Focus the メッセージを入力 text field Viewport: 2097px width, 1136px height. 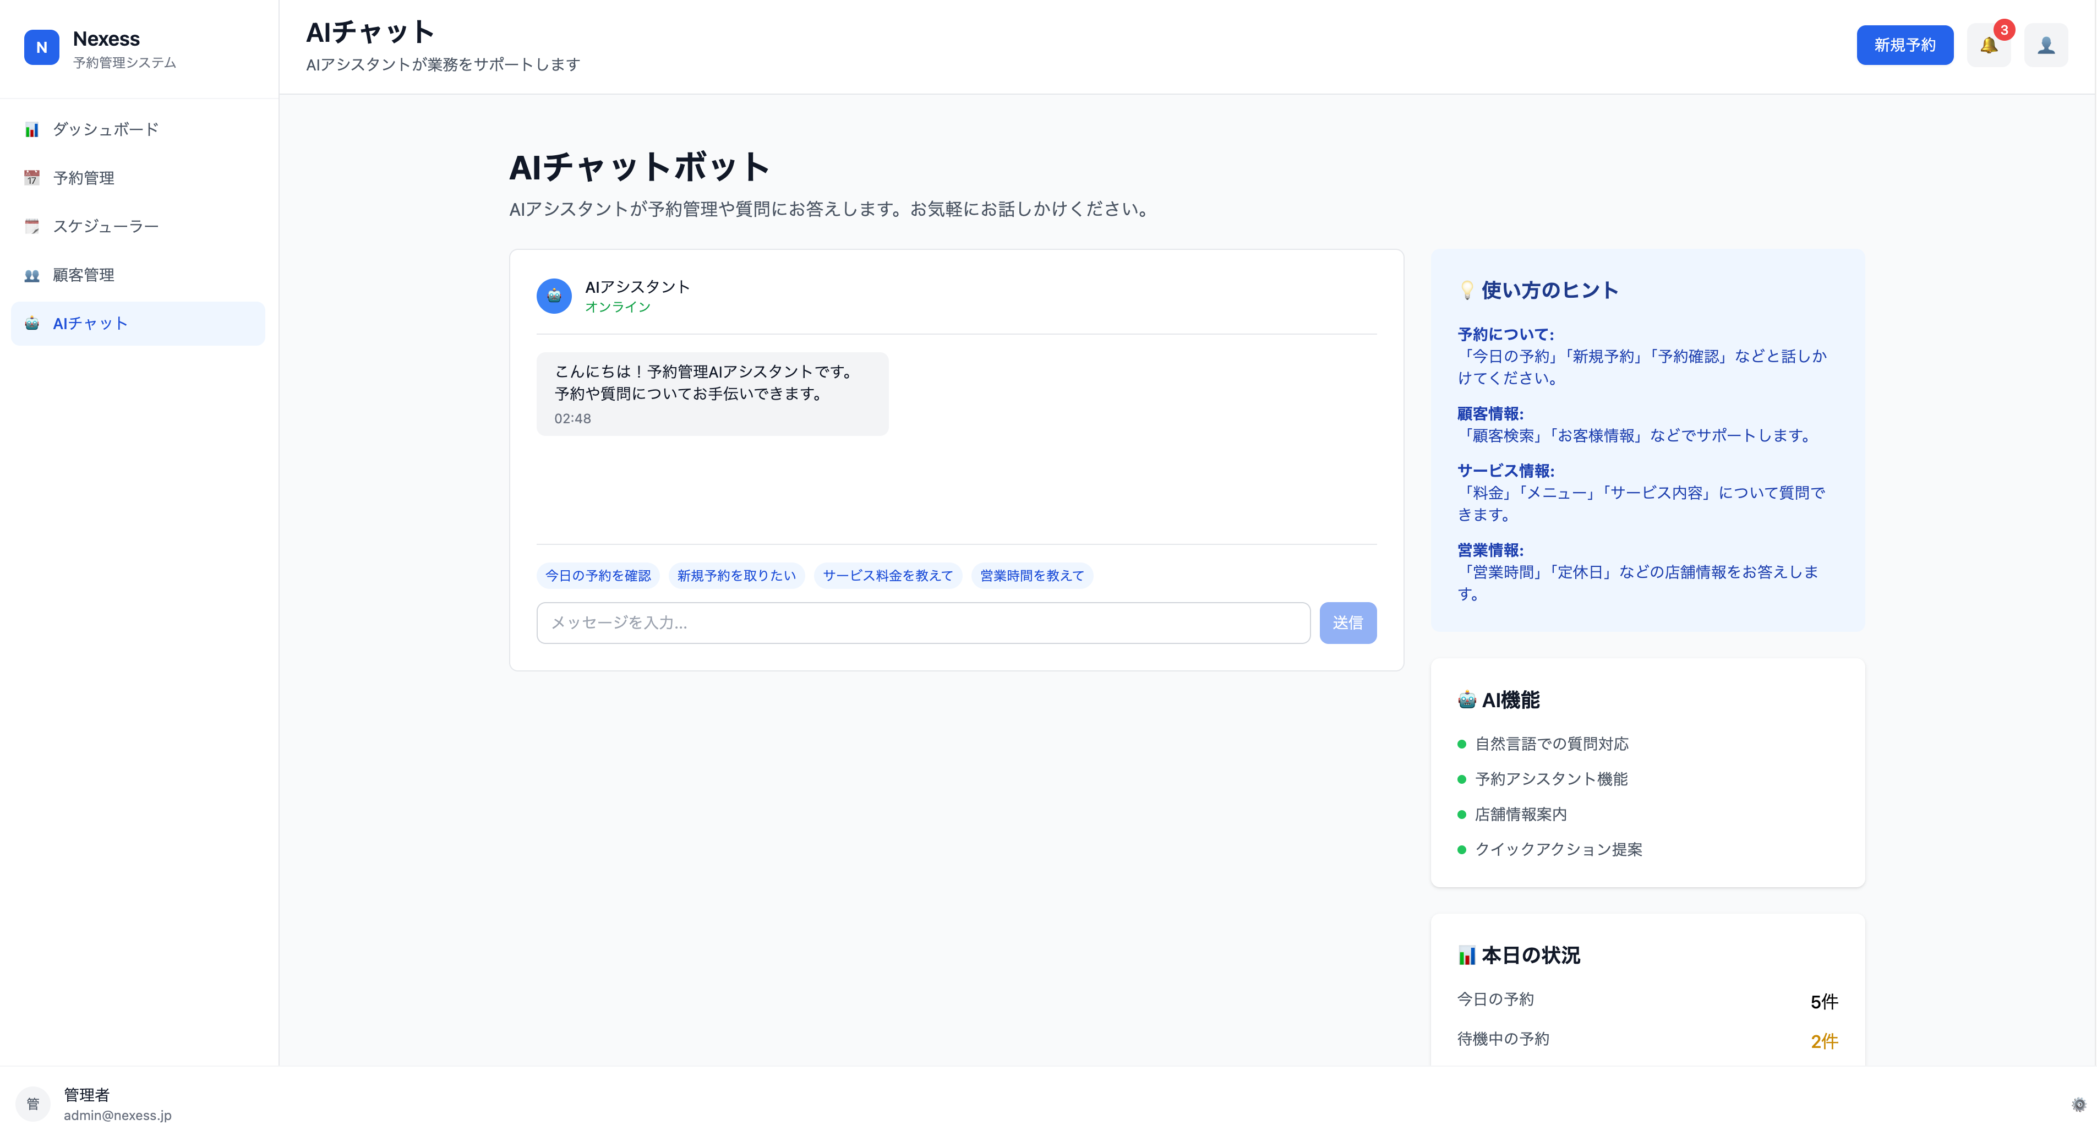pos(922,622)
